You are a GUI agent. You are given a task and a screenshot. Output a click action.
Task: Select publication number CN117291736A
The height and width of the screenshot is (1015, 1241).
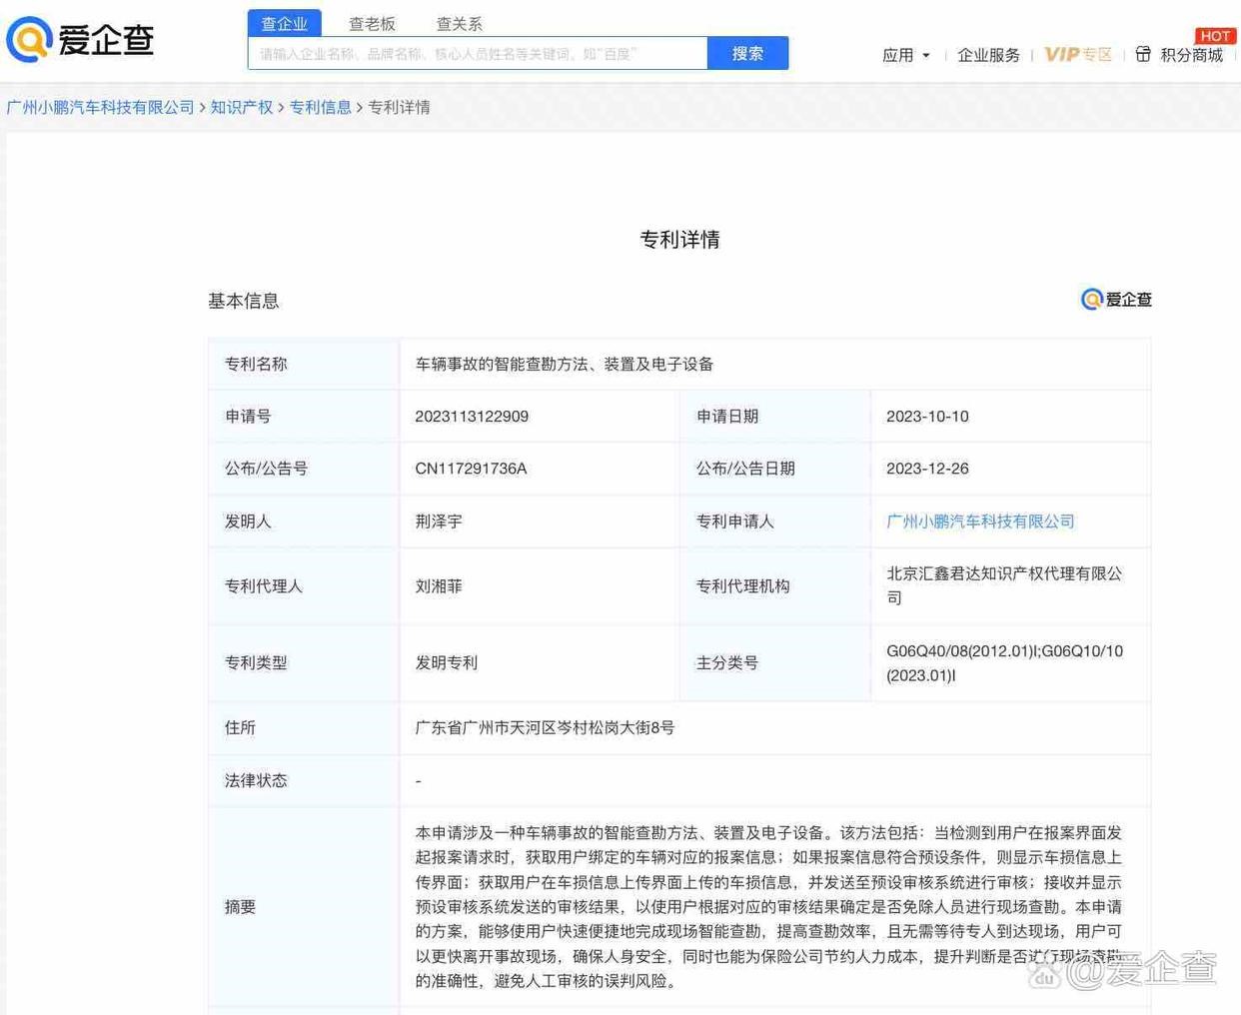click(x=471, y=469)
